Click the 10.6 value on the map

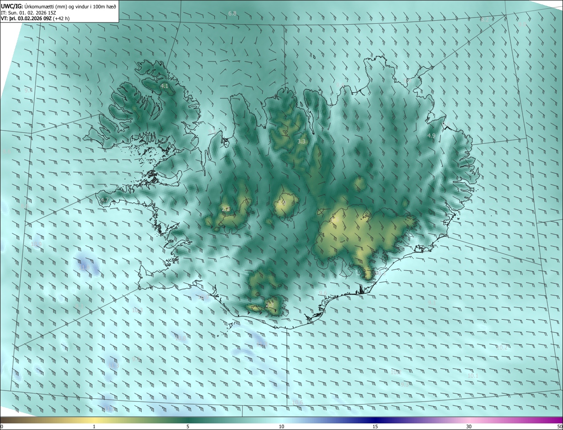298,403
